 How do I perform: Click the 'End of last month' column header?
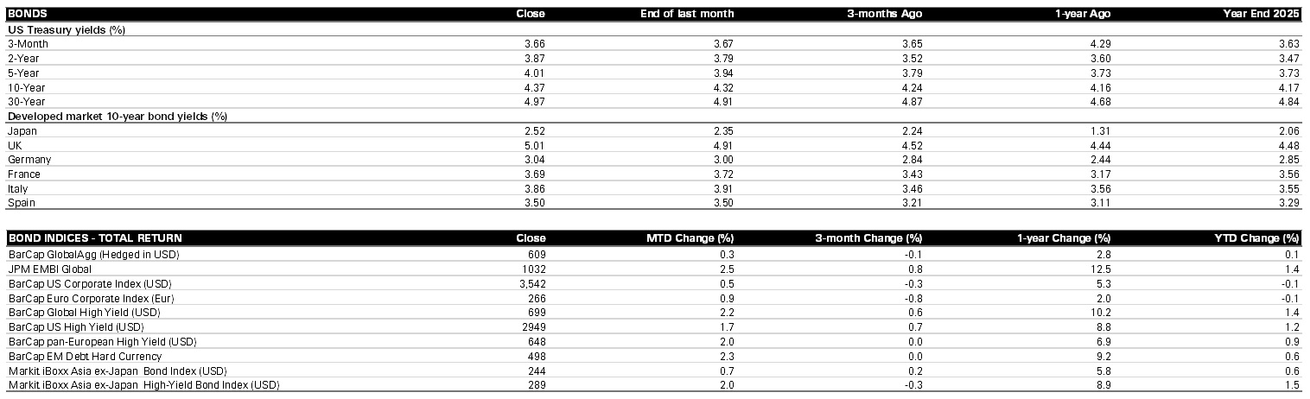pyautogui.click(x=687, y=14)
